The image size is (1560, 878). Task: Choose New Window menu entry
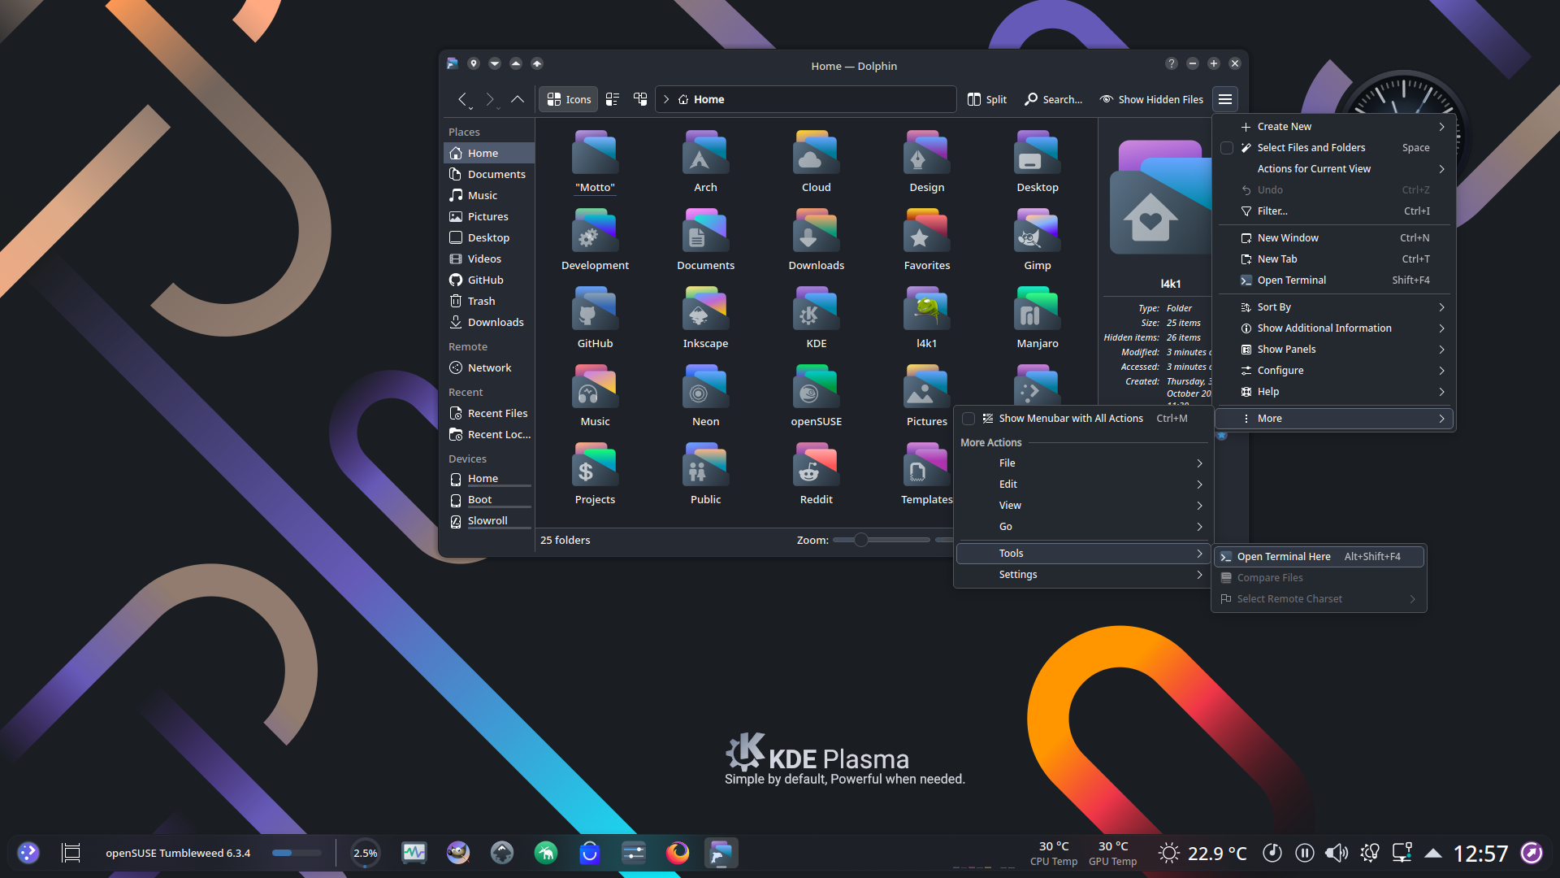pyautogui.click(x=1334, y=238)
